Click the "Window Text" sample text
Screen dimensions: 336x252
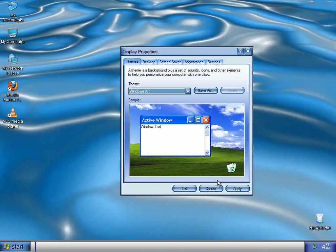click(x=151, y=127)
